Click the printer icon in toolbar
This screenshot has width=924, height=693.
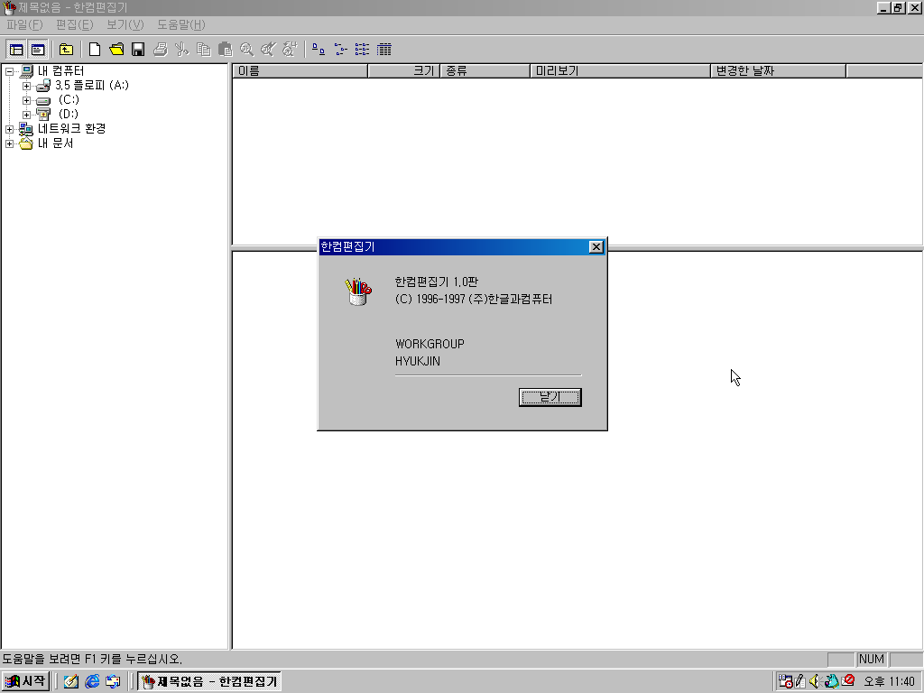[161, 50]
